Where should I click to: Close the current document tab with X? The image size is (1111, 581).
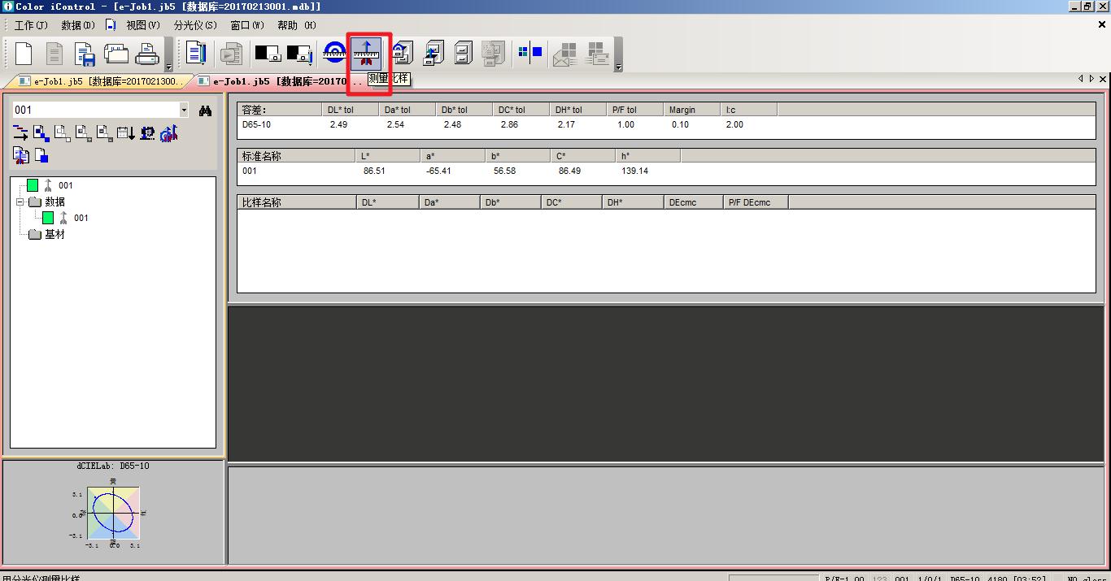(1102, 79)
